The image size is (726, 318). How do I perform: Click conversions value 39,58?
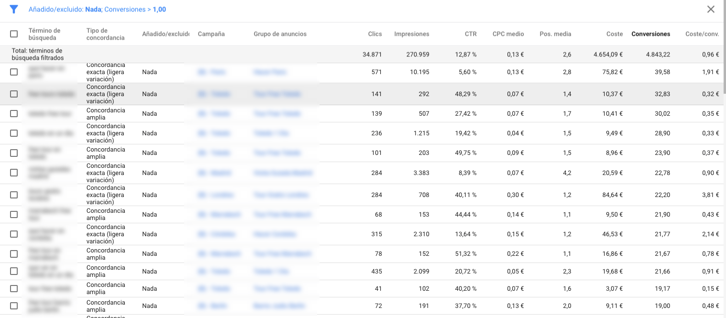[662, 72]
